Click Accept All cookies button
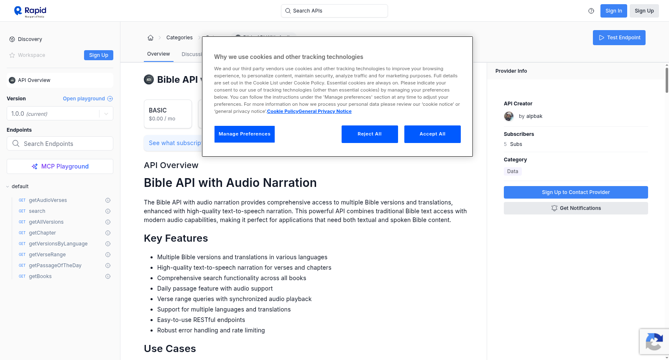This screenshot has width=669, height=360. point(432,134)
